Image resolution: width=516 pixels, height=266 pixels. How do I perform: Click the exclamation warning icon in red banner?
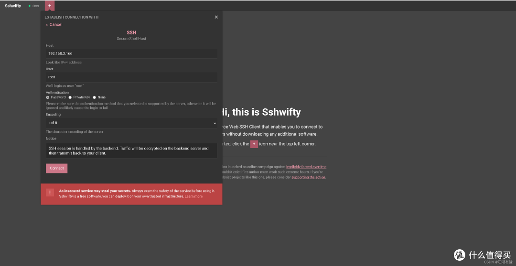pos(50,192)
